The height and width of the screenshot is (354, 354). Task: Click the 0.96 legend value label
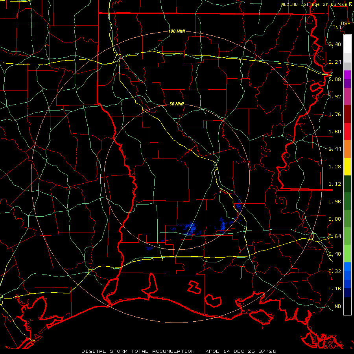(x=335, y=201)
